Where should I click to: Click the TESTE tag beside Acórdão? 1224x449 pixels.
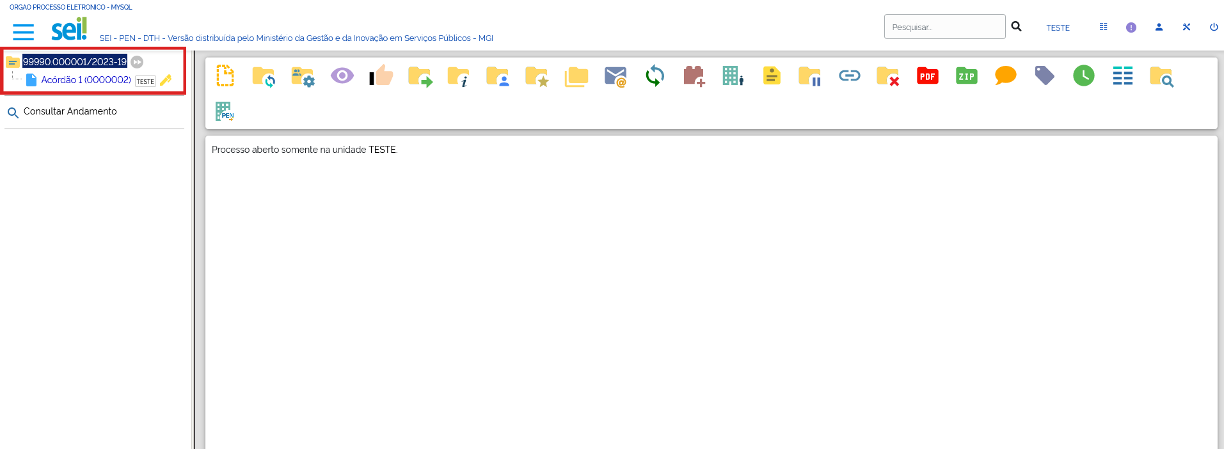(145, 81)
